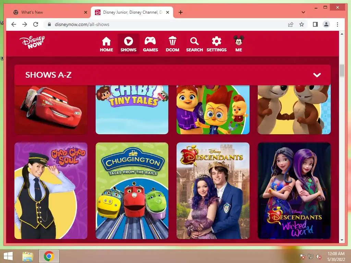Image resolution: width=351 pixels, height=263 pixels.
Task: Open the chicken characters show thumbnail
Action: pos(213,110)
